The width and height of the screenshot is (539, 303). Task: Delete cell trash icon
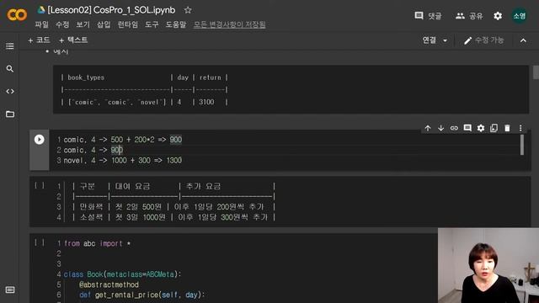point(507,128)
